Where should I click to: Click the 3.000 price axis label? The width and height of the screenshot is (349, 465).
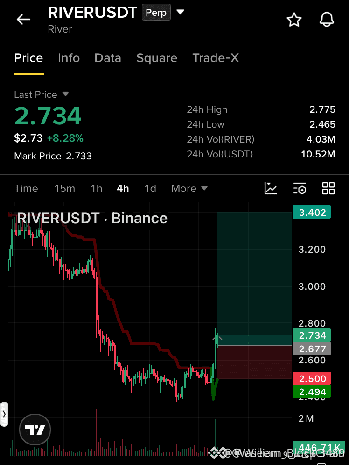click(x=312, y=287)
